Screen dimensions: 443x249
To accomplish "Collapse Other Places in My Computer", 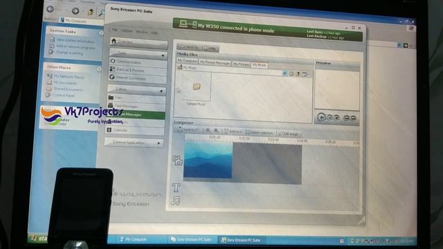I will pos(99,69).
